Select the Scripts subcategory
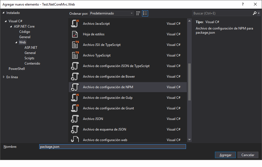 tap(30, 58)
